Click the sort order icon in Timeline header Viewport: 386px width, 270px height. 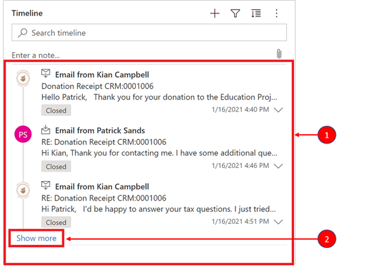click(256, 14)
